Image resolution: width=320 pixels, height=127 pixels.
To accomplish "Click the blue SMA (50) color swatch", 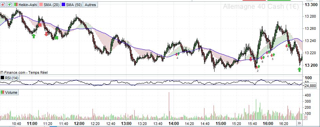I will point(63,4).
